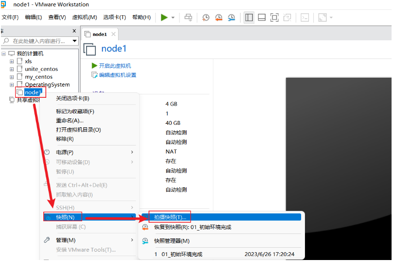This screenshot has height=262, width=395.
Task: Switch to the node1 tab
Action: tap(99, 34)
